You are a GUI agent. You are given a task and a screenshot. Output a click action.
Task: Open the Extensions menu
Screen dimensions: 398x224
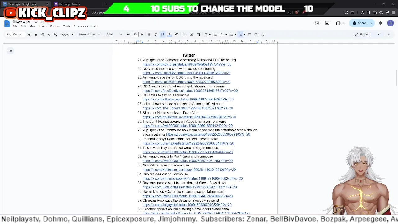click(x=81, y=26)
